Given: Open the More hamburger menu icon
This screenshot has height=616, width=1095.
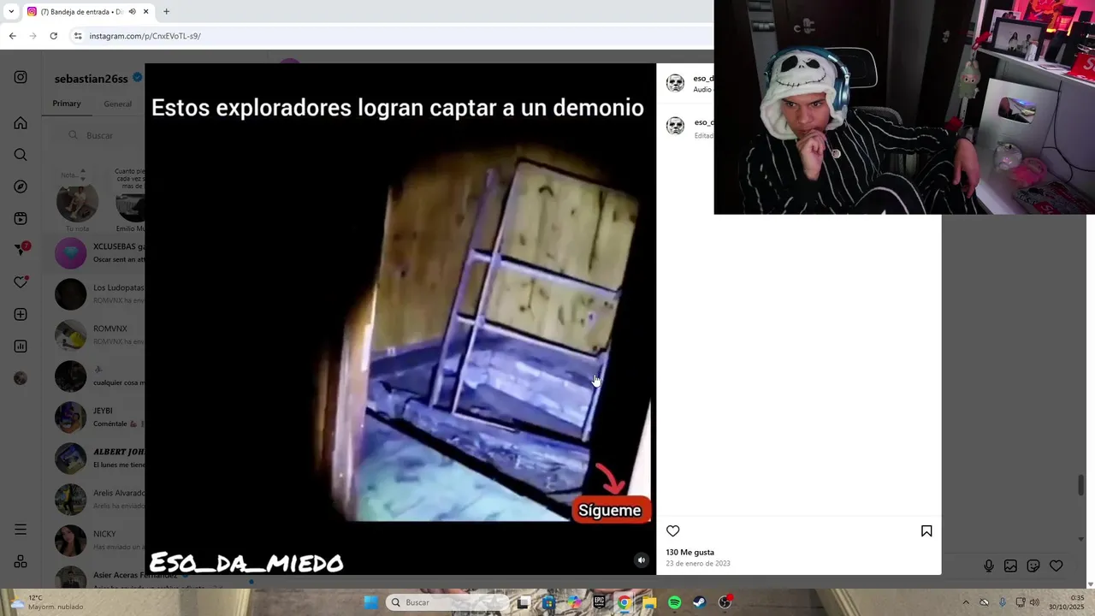Looking at the screenshot, I should (21, 530).
